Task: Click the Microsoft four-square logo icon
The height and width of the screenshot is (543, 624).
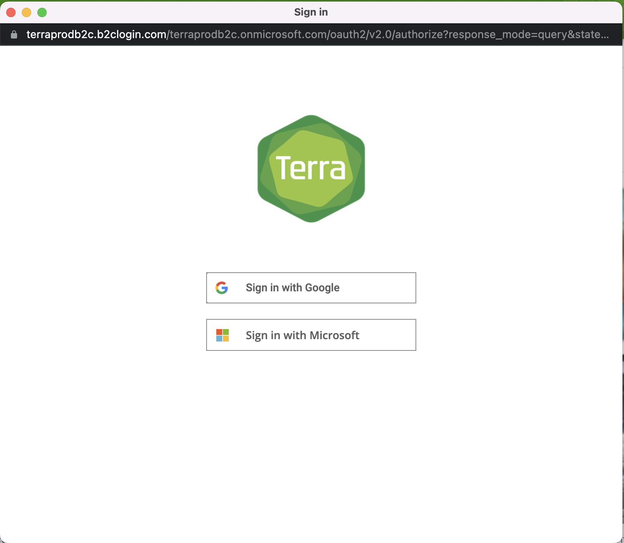Action: point(223,335)
